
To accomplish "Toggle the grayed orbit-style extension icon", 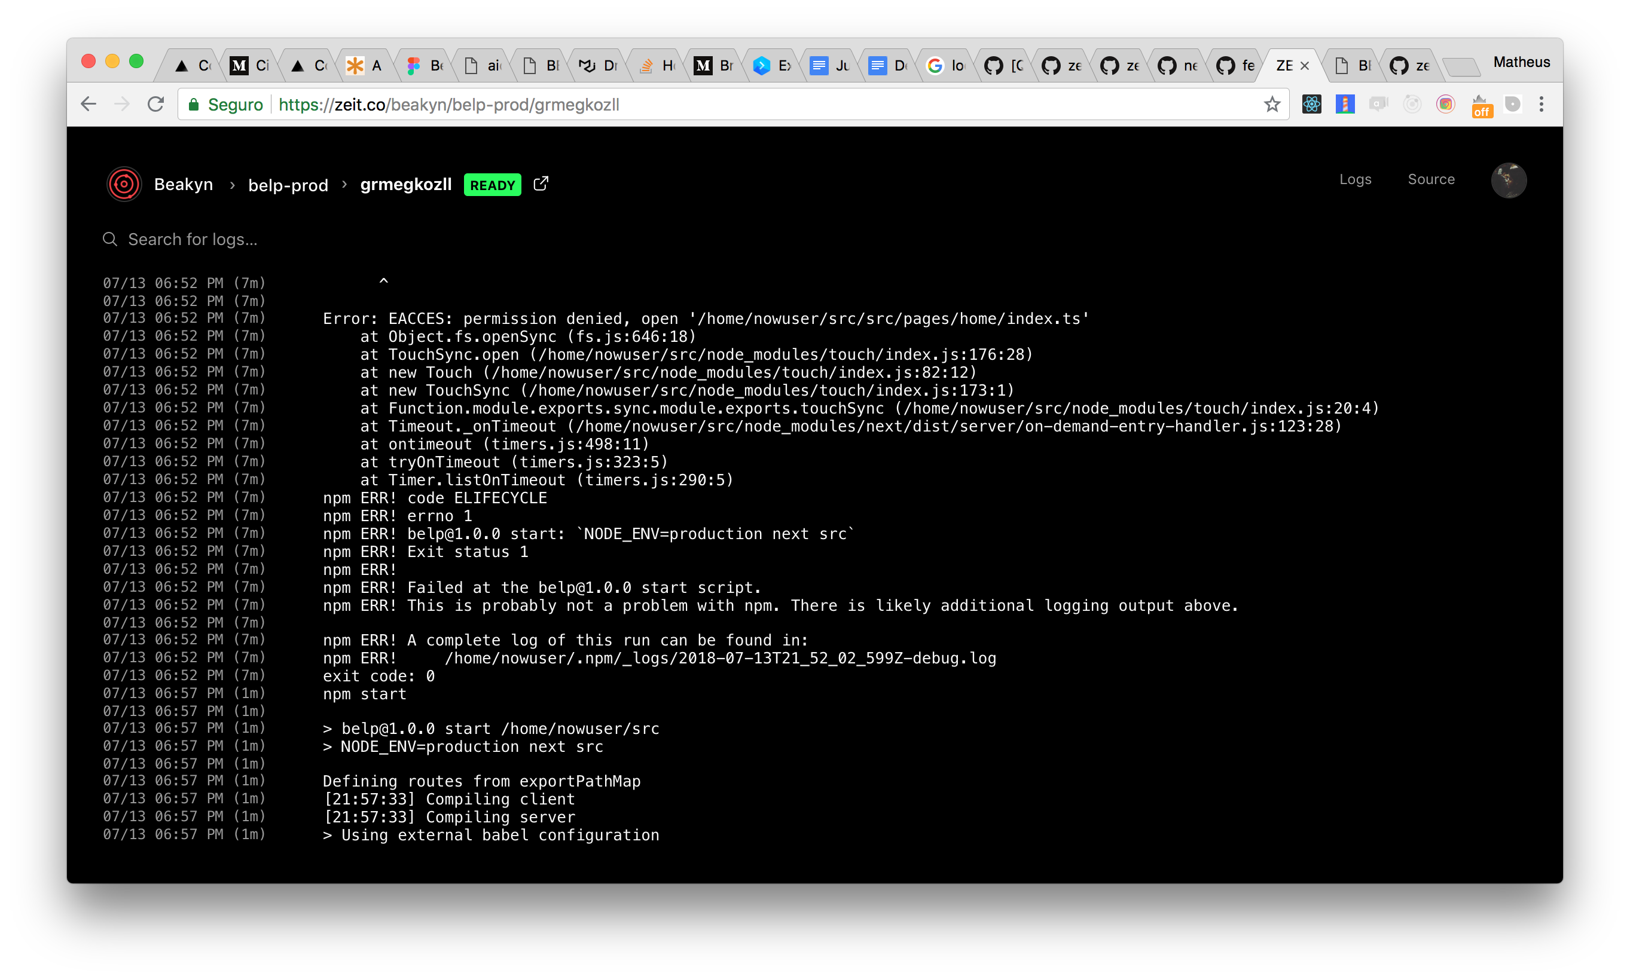I will (1412, 103).
